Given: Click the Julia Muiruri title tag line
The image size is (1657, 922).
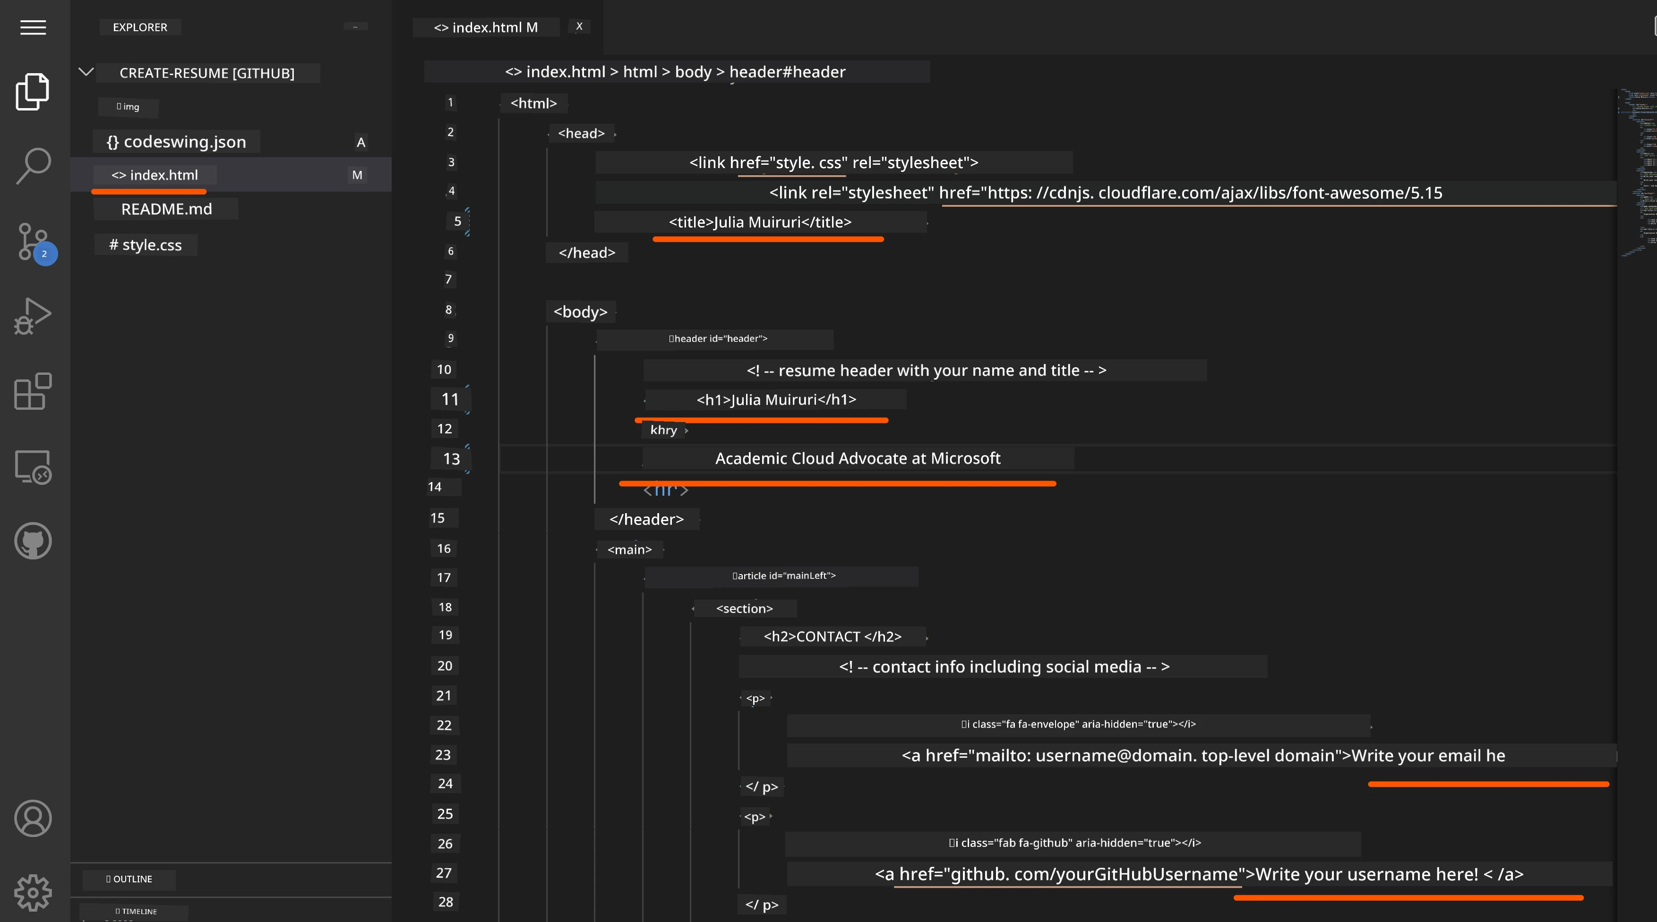Looking at the screenshot, I should pyautogui.click(x=760, y=222).
